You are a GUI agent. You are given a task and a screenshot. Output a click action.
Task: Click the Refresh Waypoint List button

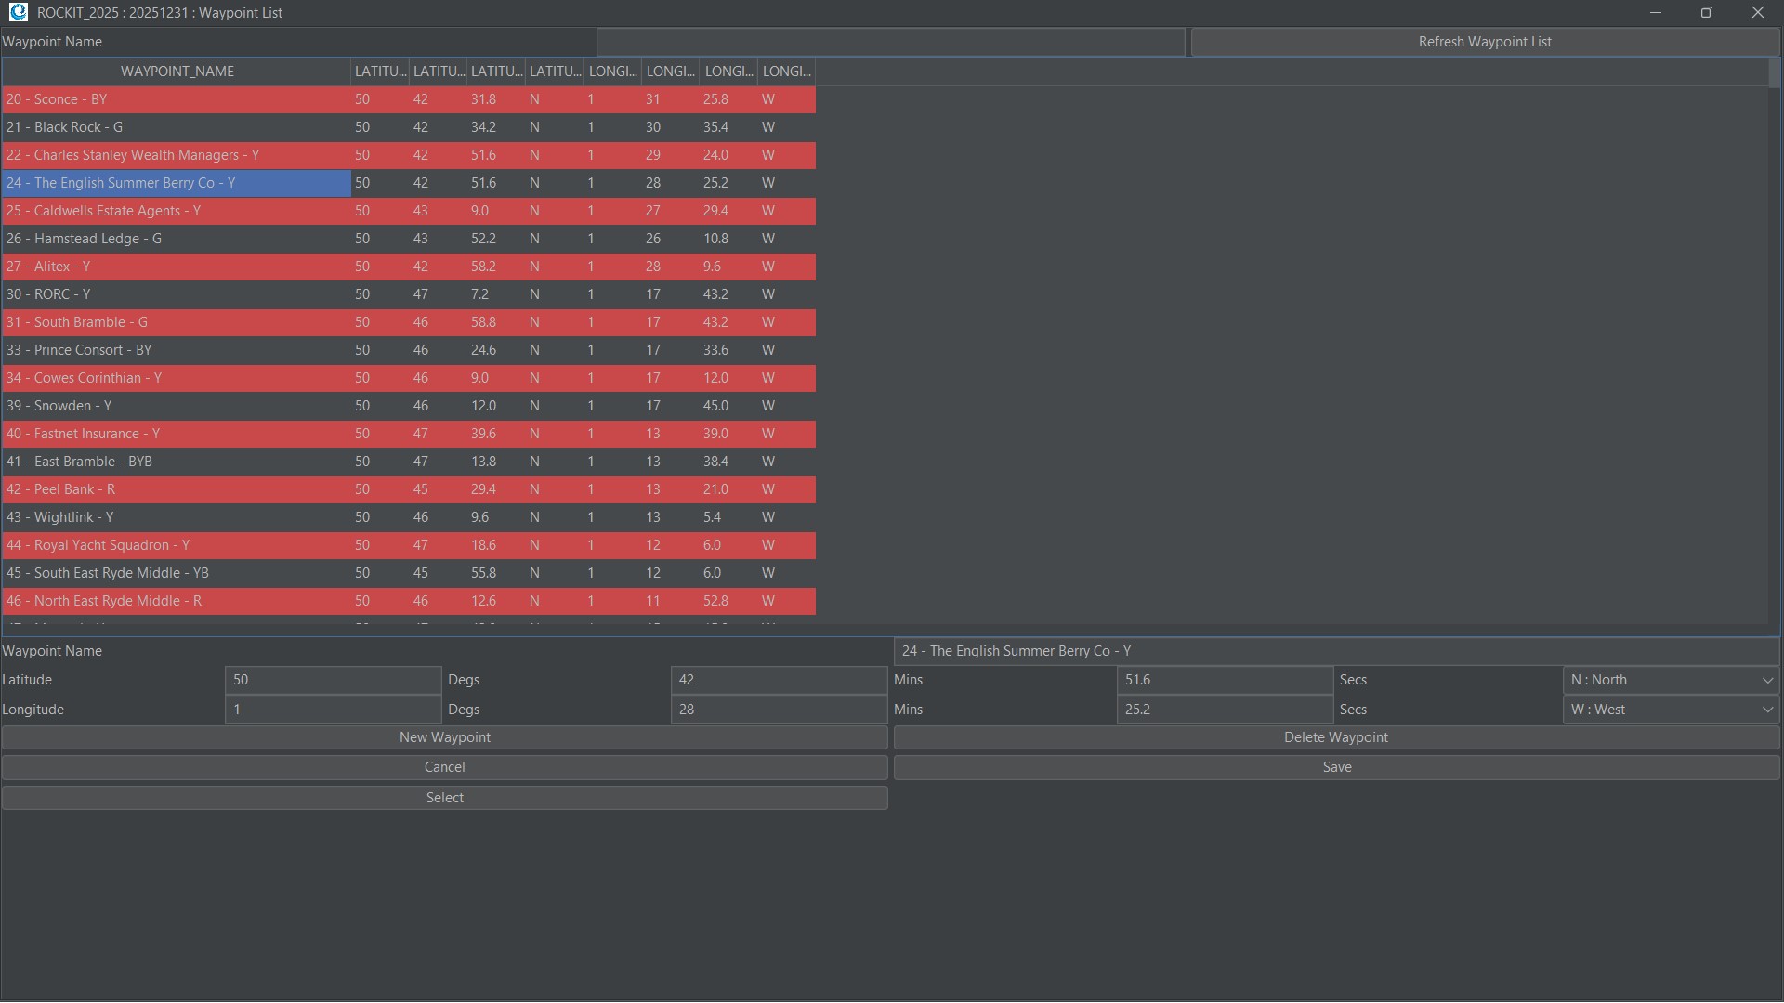pos(1484,42)
